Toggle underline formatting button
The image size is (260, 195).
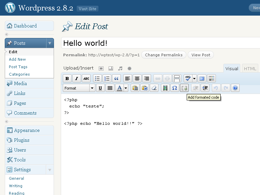[100, 88]
